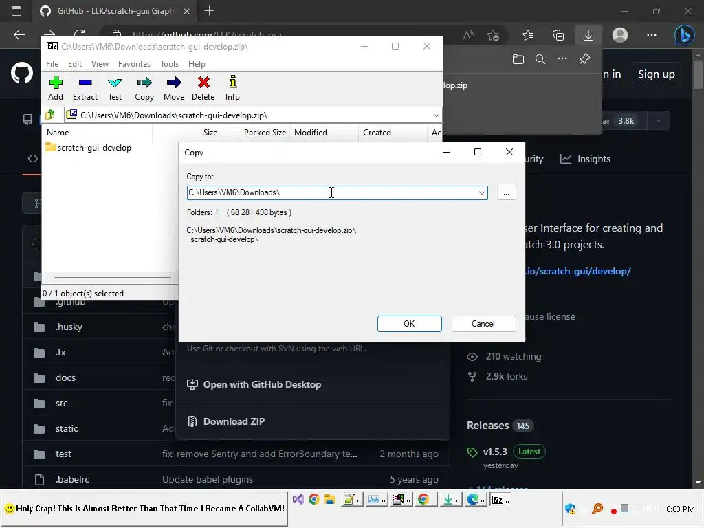Click search icon in Downloads panel
This screenshot has height=528, width=704.
(x=540, y=59)
